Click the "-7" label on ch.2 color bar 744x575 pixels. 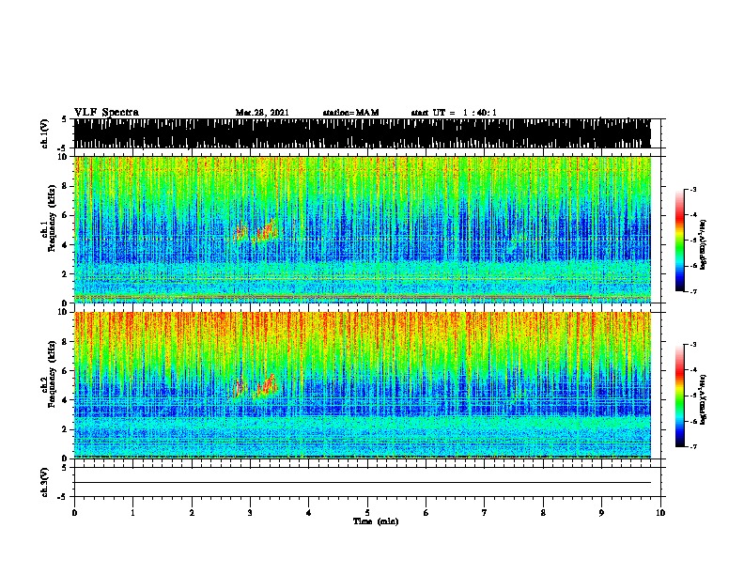point(692,446)
